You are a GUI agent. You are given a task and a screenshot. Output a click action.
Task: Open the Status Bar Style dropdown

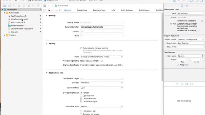(x=102, y=106)
